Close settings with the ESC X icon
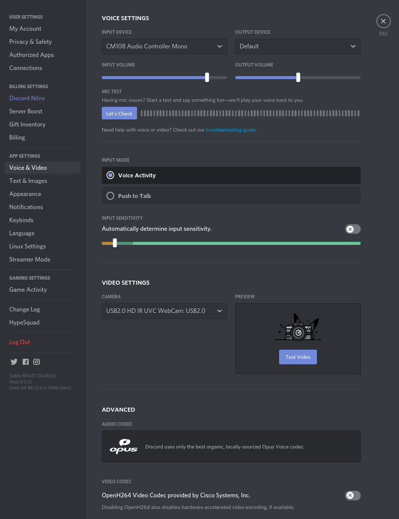Viewport: 399px width, 519px height. 383,21
